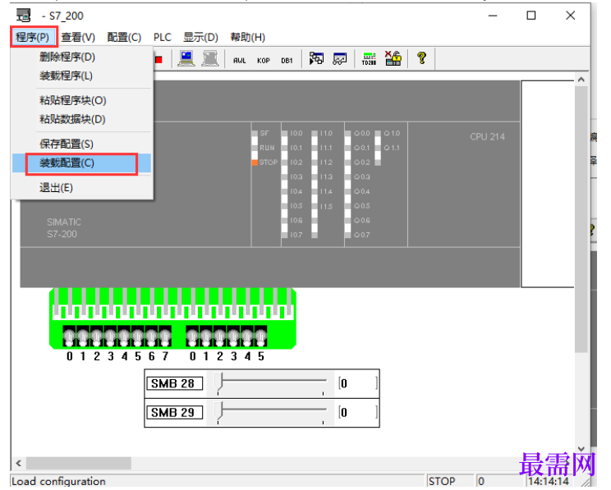Click the state chart glasses icon

click(x=340, y=58)
